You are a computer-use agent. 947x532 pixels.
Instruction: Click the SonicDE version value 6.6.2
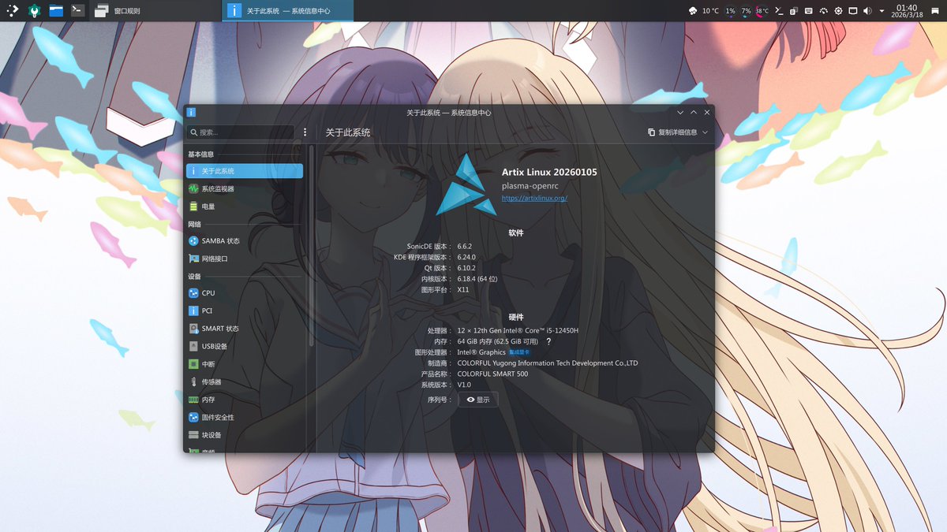tap(465, 247)
